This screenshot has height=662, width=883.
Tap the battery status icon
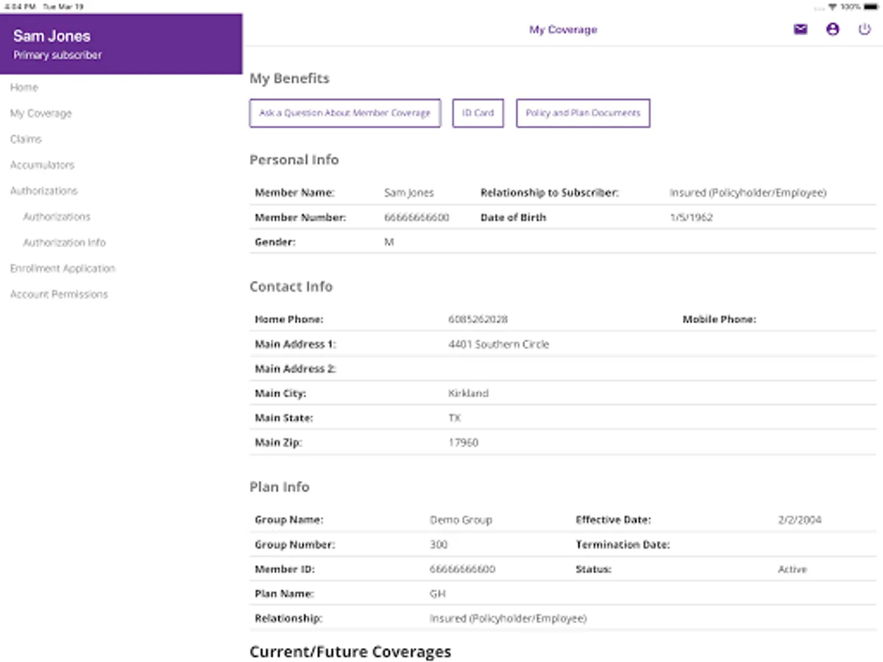pos(872,7)
